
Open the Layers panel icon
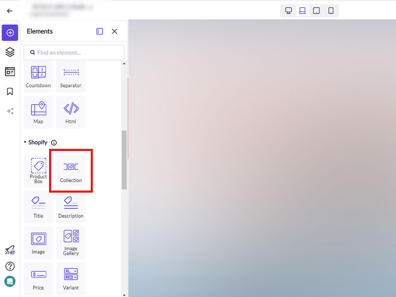coord(10,52)
